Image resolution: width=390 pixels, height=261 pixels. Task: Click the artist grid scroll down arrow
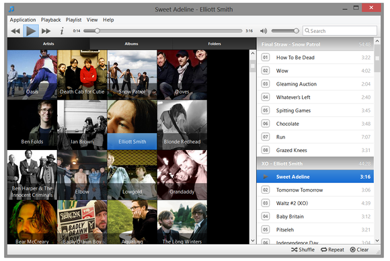[253, 241]
